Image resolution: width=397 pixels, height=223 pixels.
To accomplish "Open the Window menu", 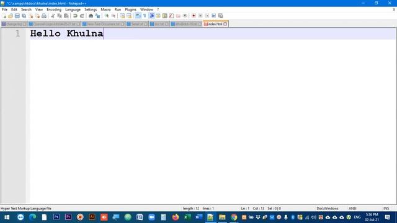I will 146,9.
